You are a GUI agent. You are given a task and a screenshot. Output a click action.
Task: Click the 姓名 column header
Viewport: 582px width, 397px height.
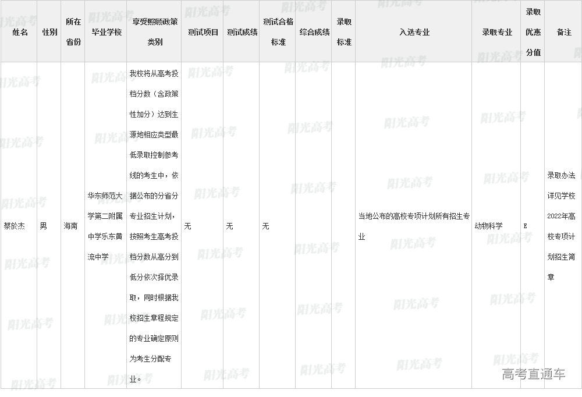(x=20, y=32)
